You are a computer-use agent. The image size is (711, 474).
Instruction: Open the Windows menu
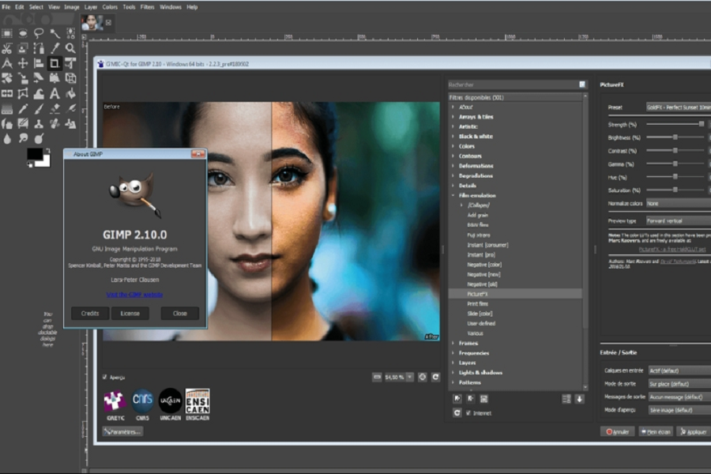coord(171,7)
